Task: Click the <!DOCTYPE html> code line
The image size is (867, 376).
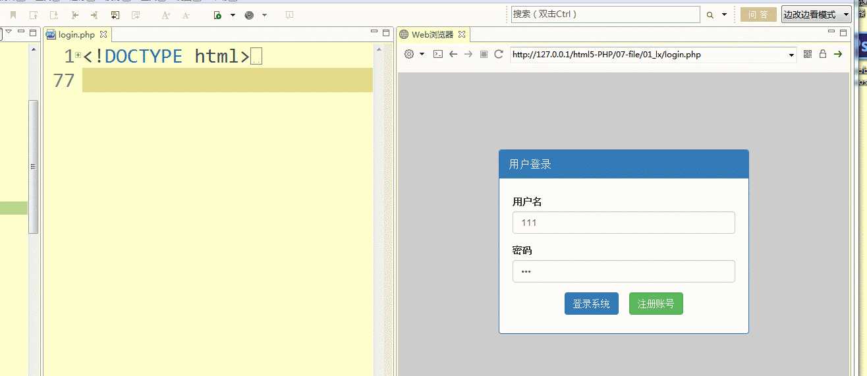Action: point(166,57)
